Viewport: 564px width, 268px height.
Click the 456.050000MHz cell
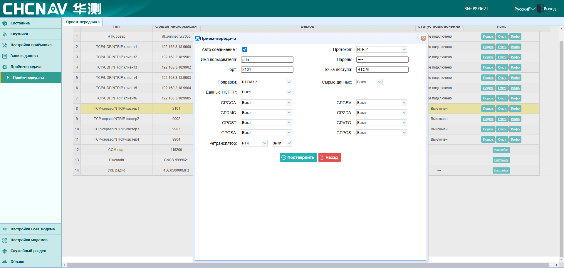tap(176, 170)
